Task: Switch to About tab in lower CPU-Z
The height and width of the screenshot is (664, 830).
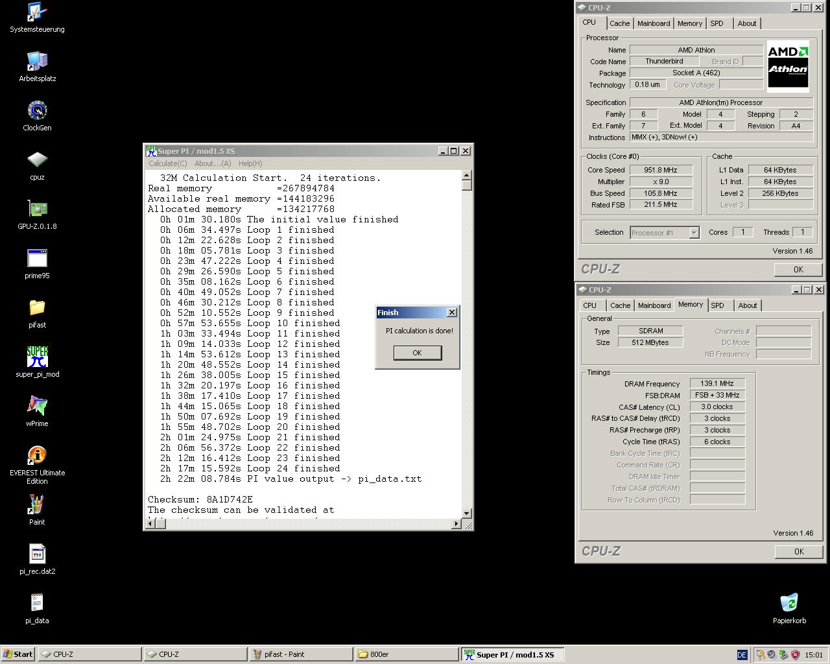Action: [748, 305]
